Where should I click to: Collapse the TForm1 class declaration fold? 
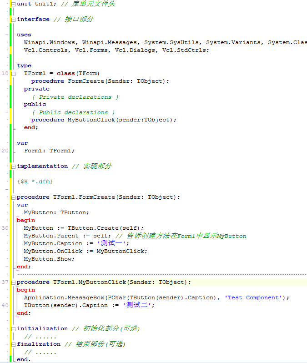click(13, 73)
